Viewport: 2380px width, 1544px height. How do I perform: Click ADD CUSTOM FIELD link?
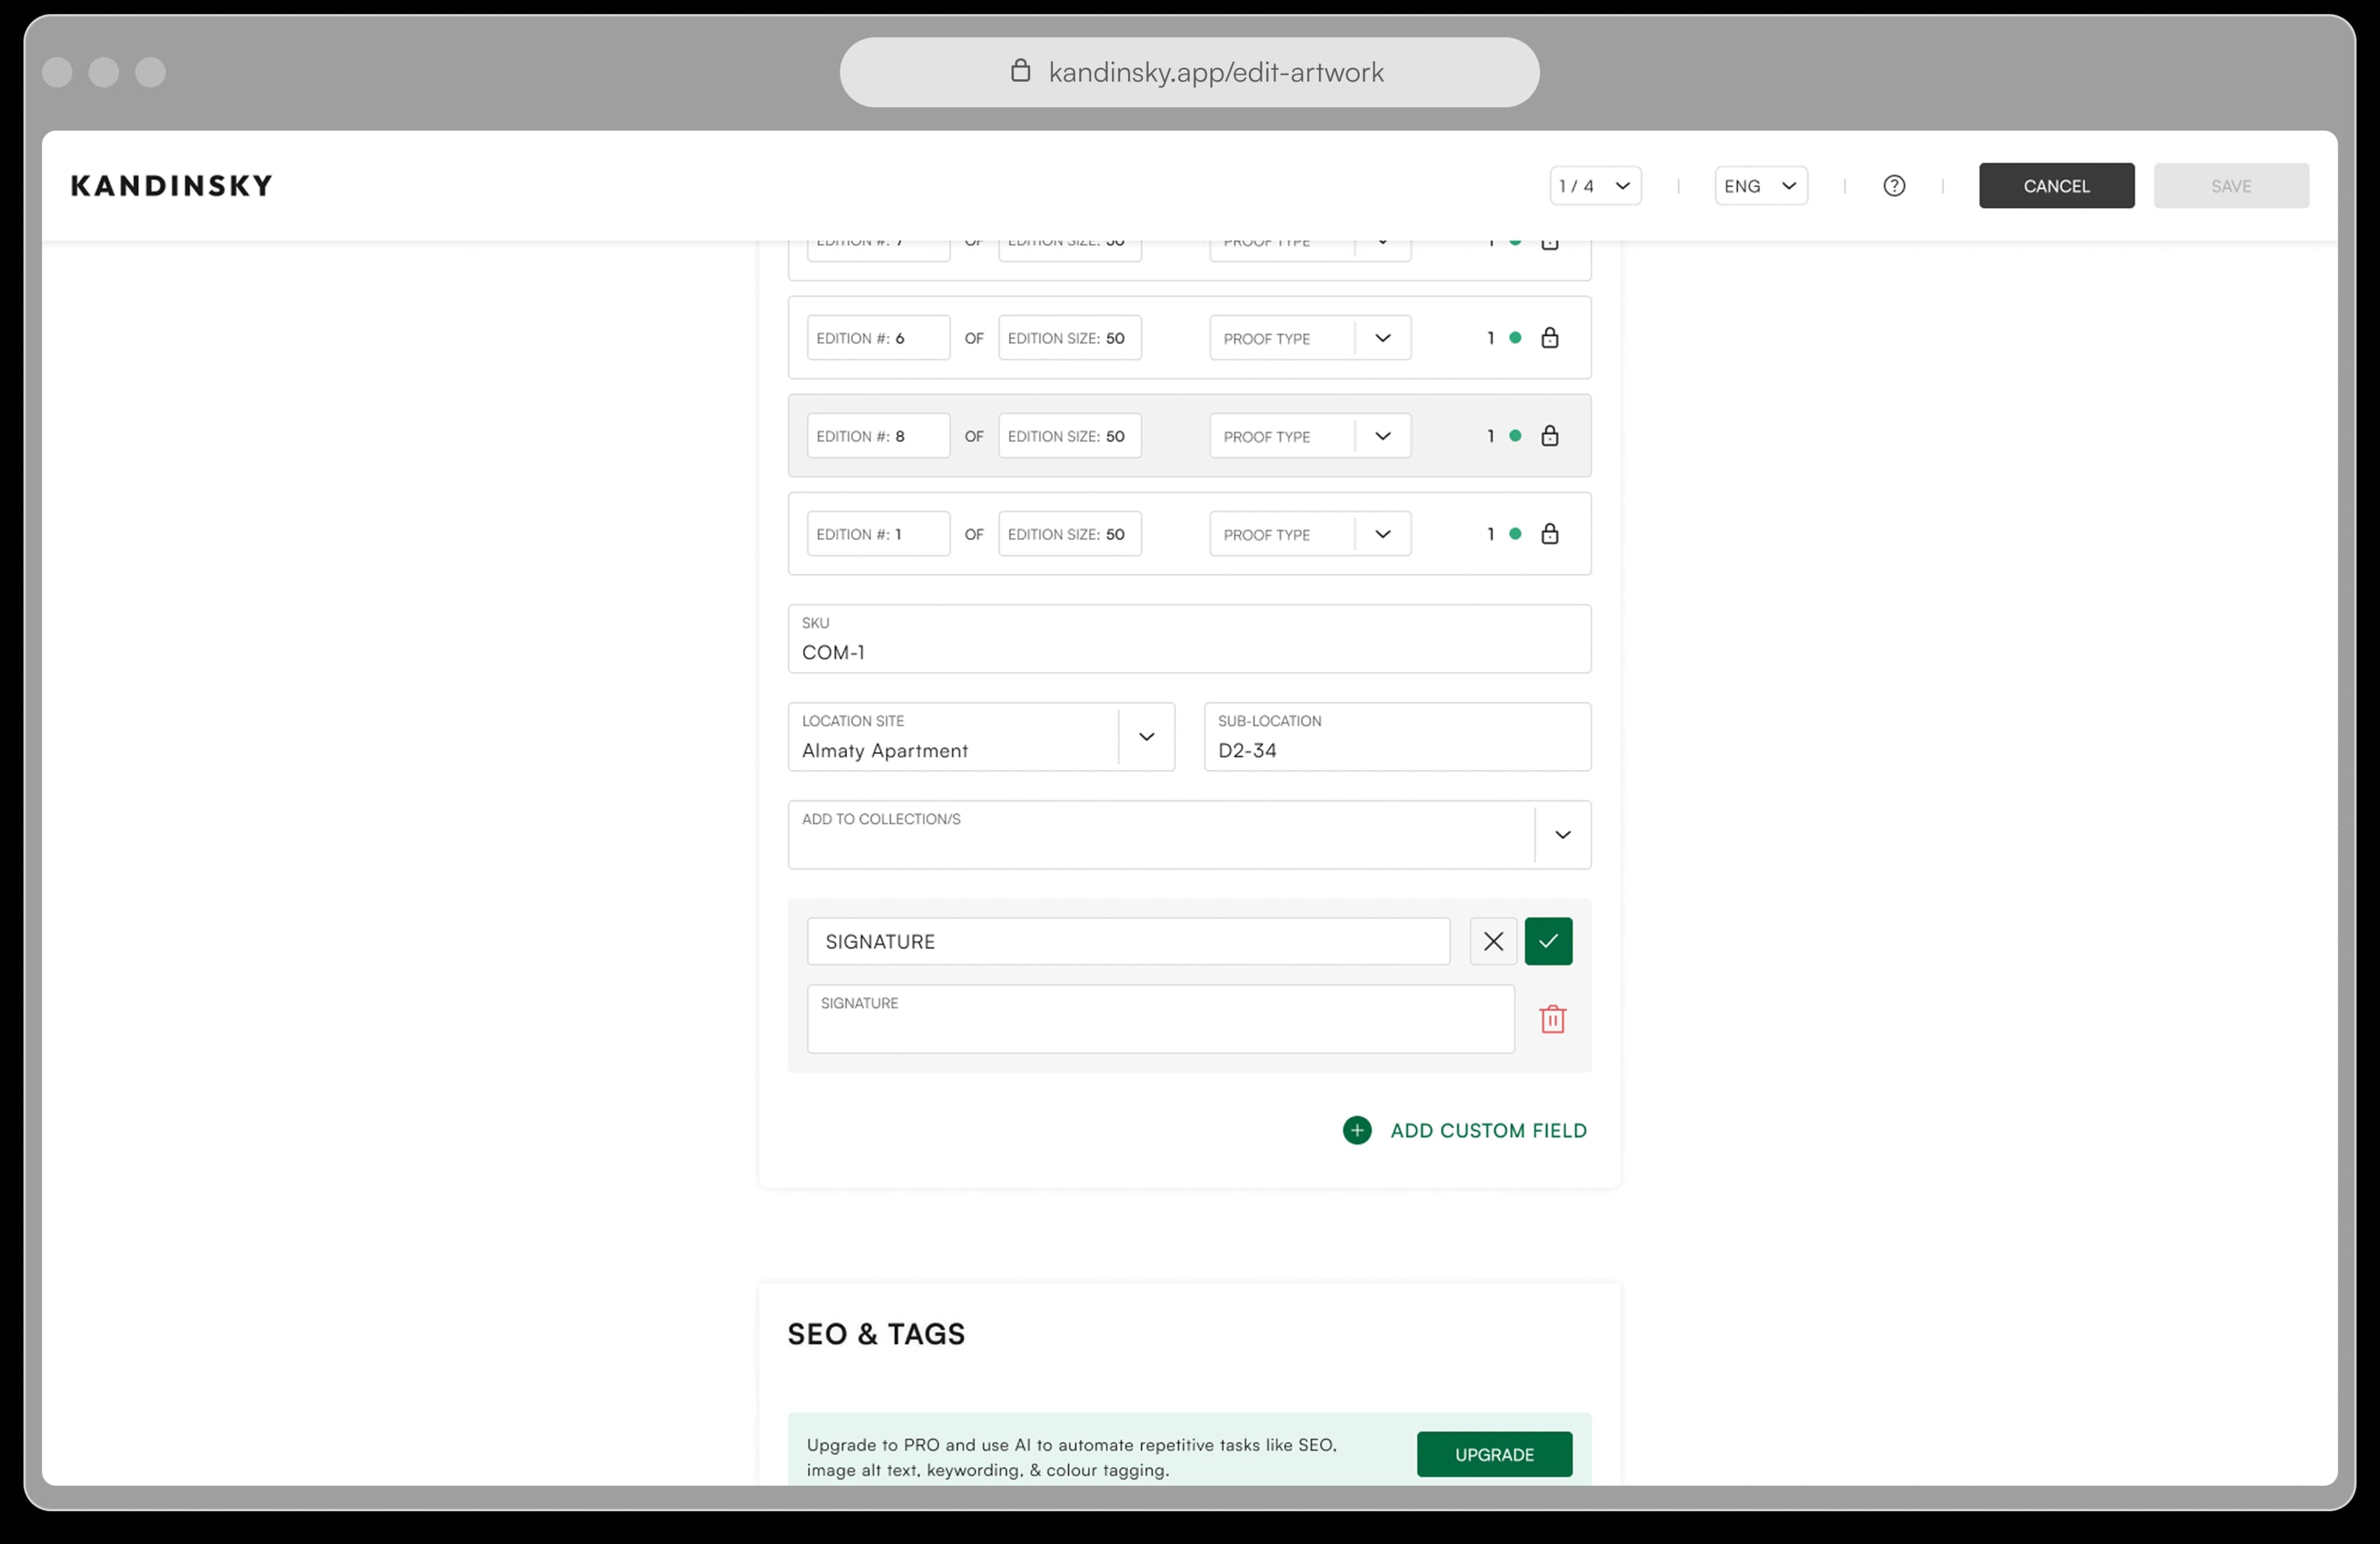(x=1488, y=1130)
